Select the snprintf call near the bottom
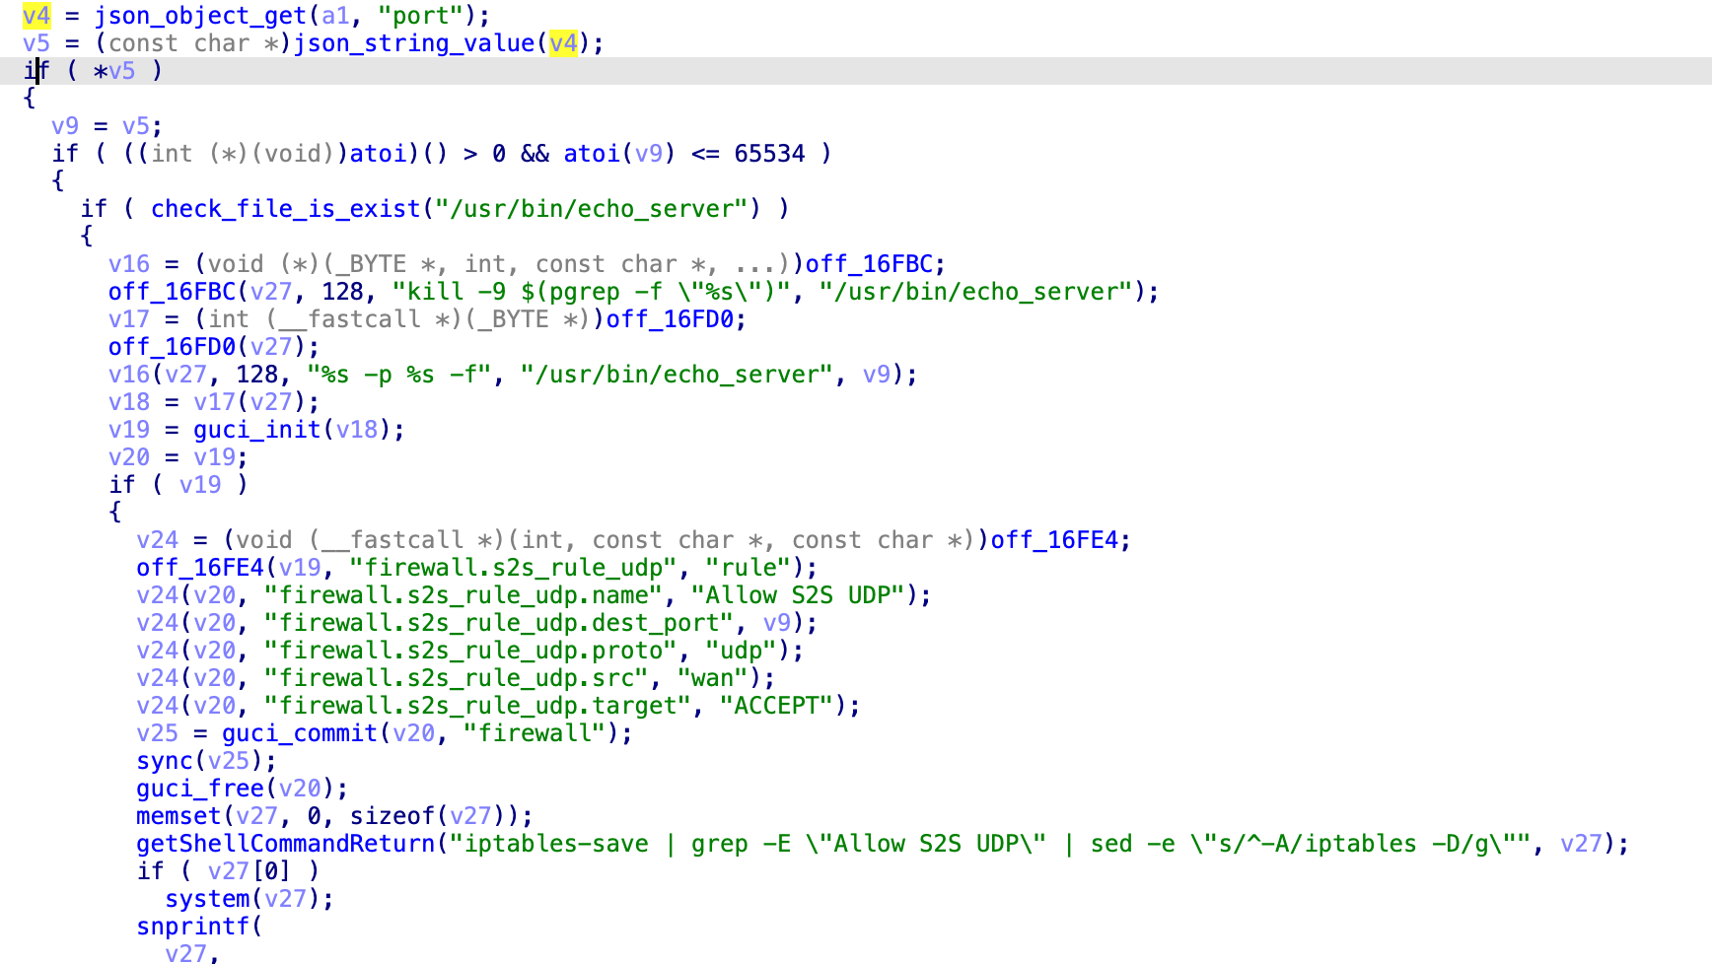Viewport: 1712px width, 964px height. click(193, 927)
